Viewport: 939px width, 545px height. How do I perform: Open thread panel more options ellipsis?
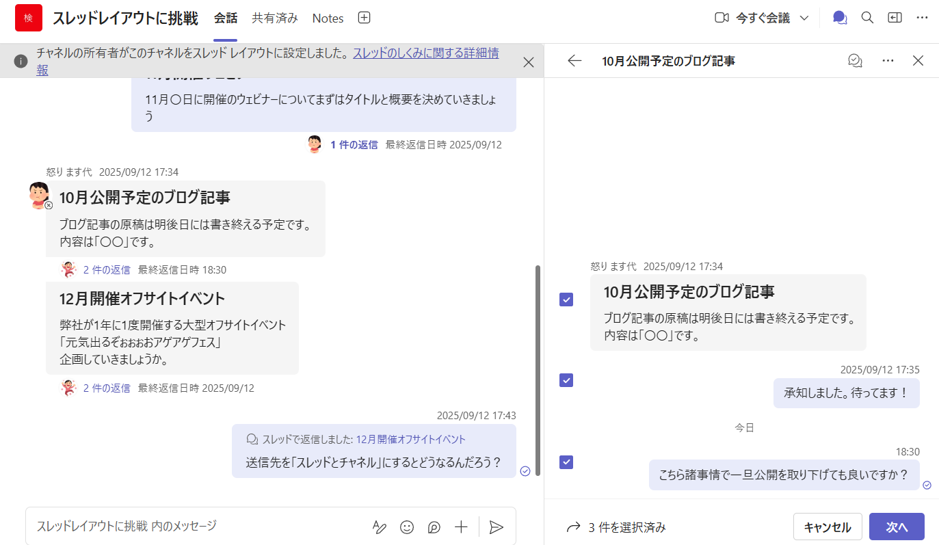[x=888, y=61]
